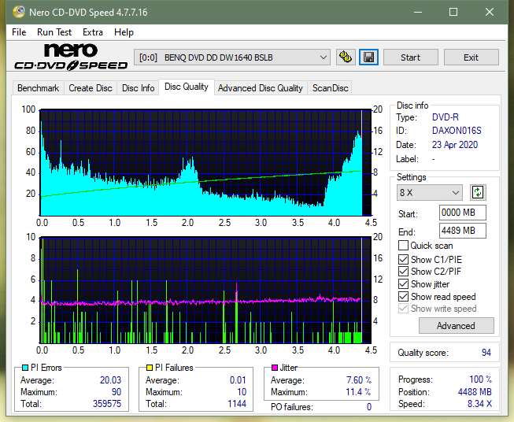Screen dimensions: 514x422
Task: Click the Start button
Action: [410, 57]
